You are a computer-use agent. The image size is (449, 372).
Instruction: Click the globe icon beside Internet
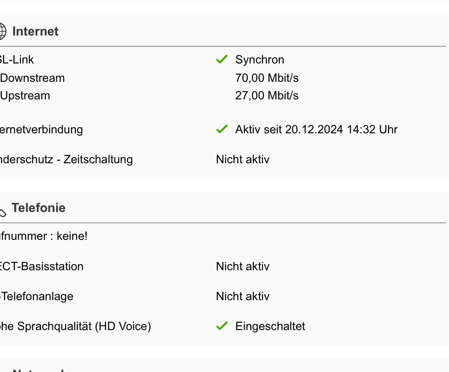tap(2, 31)
